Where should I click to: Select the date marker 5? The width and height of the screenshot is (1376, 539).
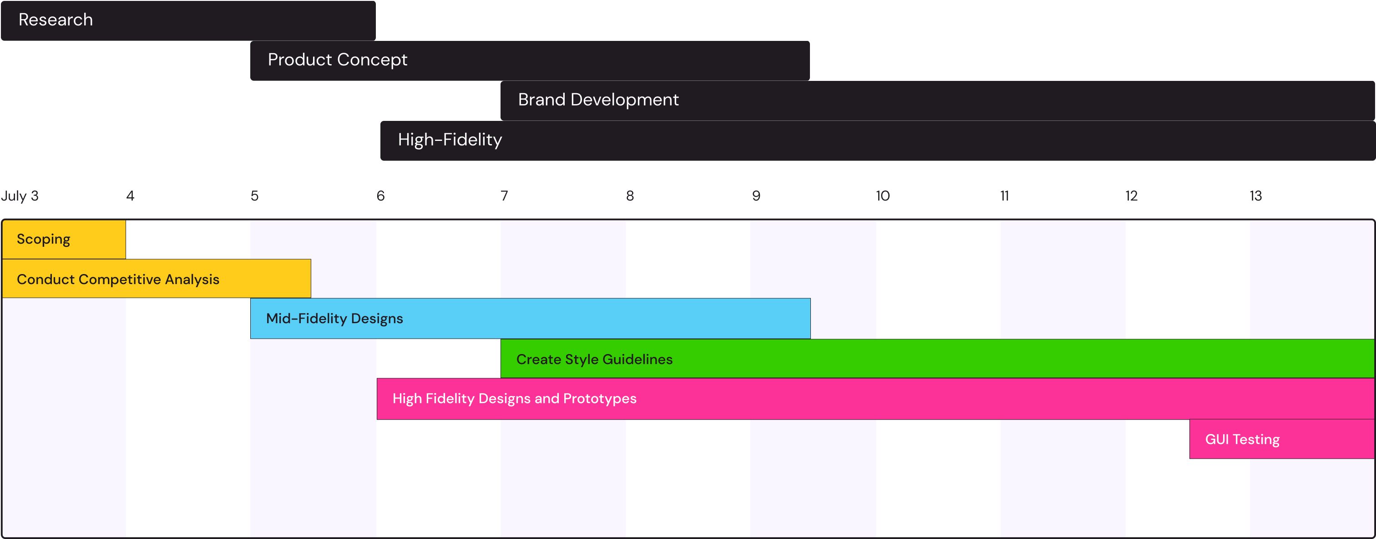(254, 196)
